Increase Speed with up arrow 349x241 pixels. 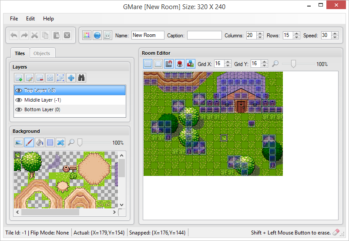[335, 33]
